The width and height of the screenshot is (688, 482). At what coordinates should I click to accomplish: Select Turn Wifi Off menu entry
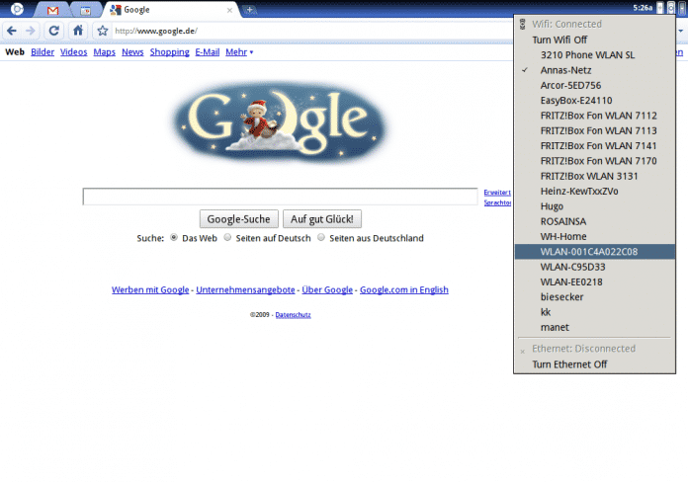[x=559, y=40]
